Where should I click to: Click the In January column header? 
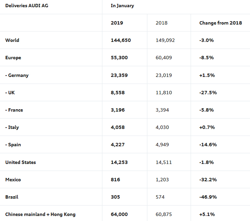(122, 6)
